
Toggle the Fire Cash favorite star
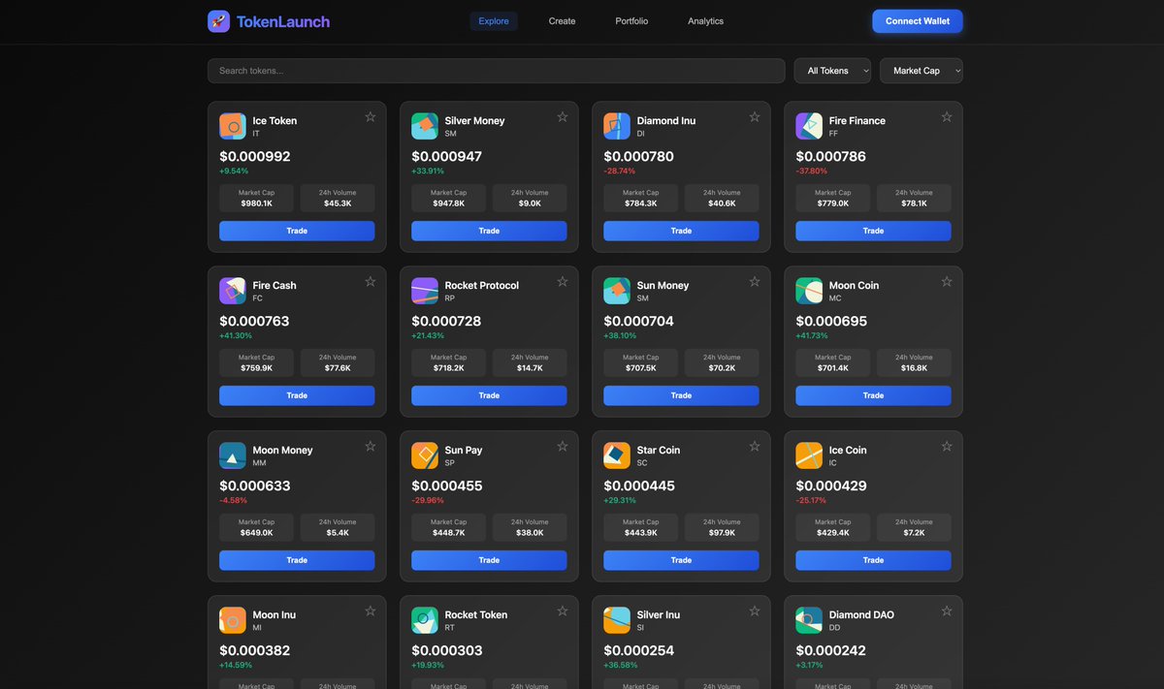pos(371,282)
